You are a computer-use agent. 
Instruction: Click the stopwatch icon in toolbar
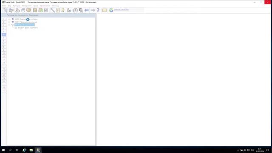point(23,10)
